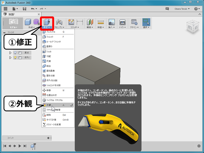This screenshot has height=153, width=204.
Task: Click the undo arrow button
Action: pyautogui.click(x=33, y=9)
